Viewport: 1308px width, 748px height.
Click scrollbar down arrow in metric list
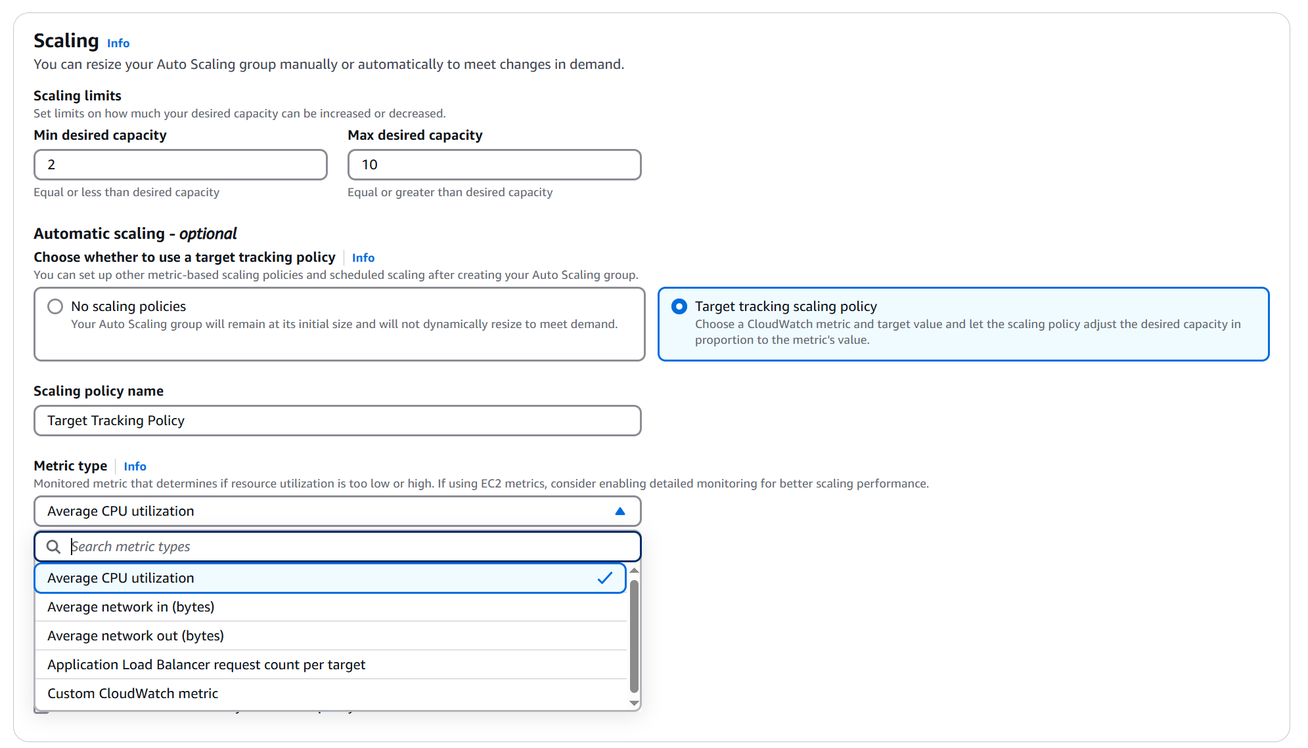click(x=634, y=703)
